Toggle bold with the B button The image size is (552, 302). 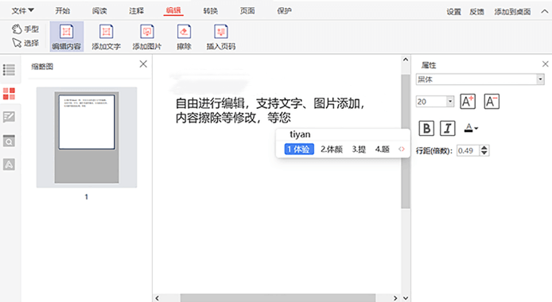[x=426, y=128]
